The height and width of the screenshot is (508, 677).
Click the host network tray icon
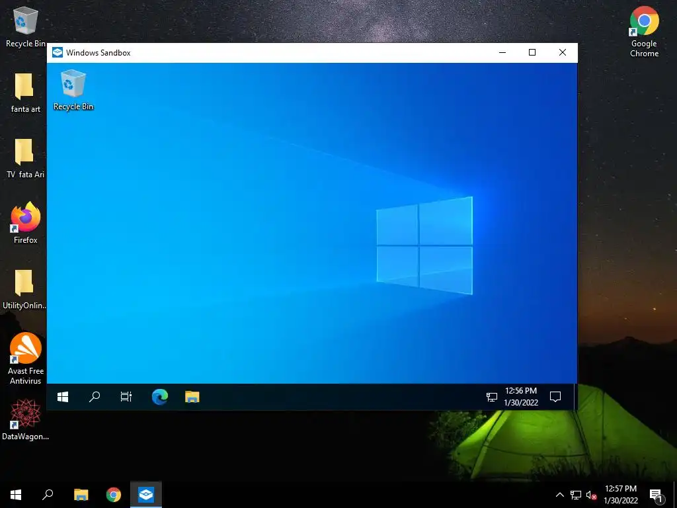[x=576, y=495]
